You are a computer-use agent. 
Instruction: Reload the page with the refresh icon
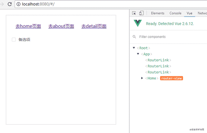click(x=10, y=4)
